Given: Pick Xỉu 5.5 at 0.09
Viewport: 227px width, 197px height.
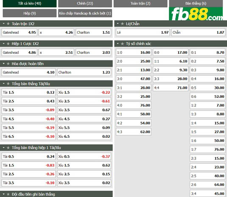Looking at the screenshot, I should (x=84, y=128).
